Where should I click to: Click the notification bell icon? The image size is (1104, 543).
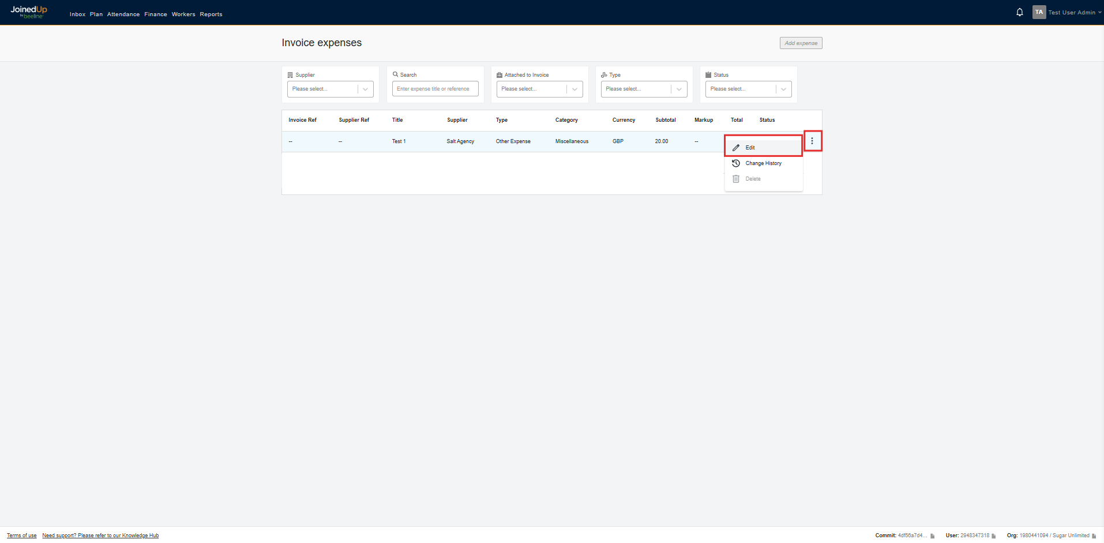(1019, 12)
